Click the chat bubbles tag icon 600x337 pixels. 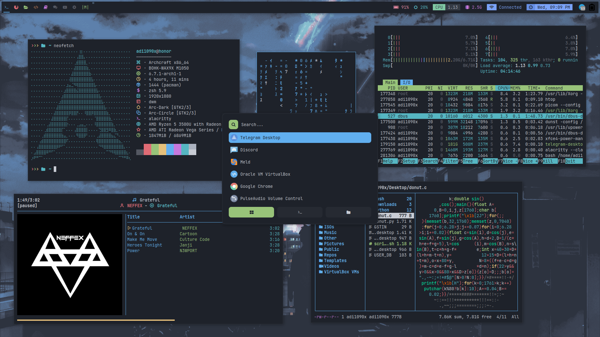[x=55, y=7]
